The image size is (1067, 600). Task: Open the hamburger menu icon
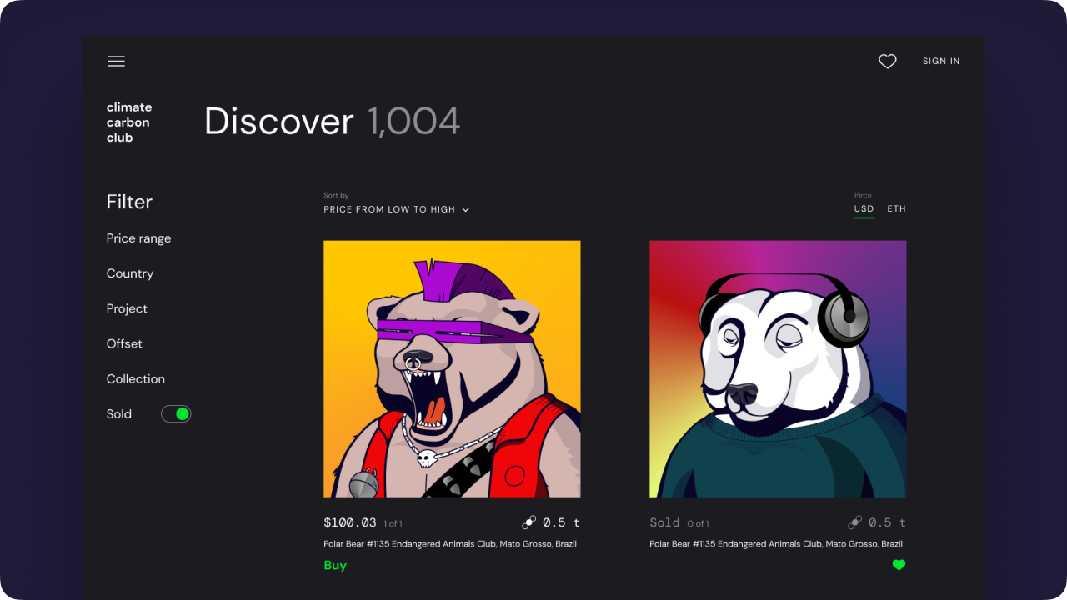tap(117, 62)
